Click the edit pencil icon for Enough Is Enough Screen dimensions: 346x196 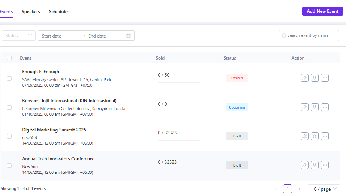click(x=304, y=78)
